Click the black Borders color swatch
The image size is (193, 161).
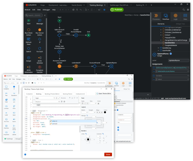(88, 139)
